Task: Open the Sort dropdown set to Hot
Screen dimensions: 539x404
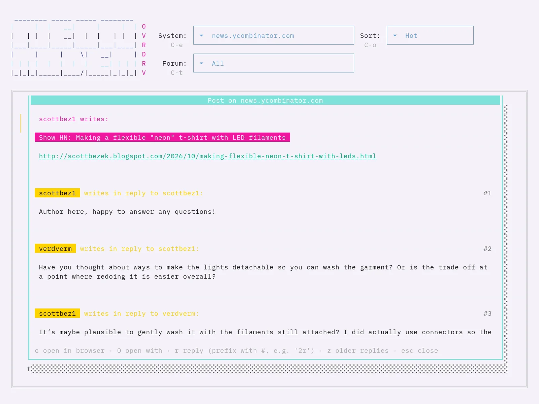Action: pyautogui.click(x=430, y=35)
